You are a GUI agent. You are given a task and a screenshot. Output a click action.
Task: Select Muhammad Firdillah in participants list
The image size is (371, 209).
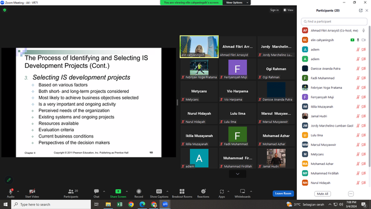tap(334, 173)
